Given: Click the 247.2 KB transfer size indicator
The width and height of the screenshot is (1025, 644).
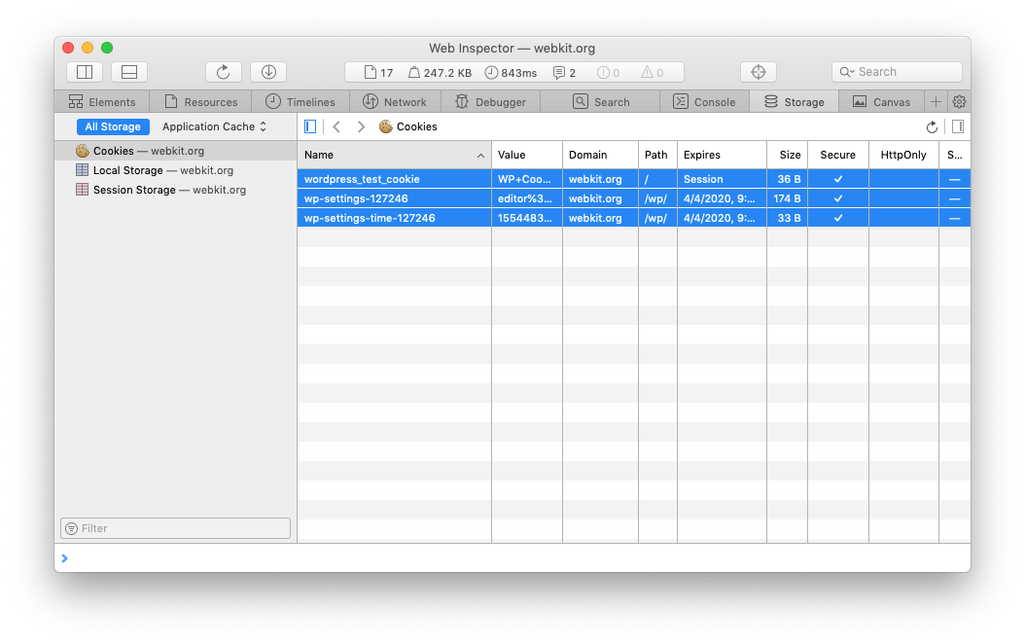Looking at the screenshot, I should (x=440, y=73).
